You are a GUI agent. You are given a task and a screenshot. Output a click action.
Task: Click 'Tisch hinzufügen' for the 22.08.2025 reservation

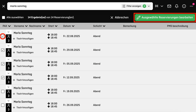[x=23, y=39]
